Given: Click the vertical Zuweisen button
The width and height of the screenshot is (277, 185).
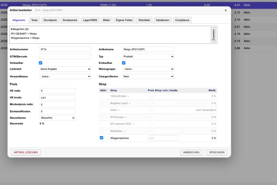Looking at the screenshot, I should pyautogui.click(x=213, y=35).
